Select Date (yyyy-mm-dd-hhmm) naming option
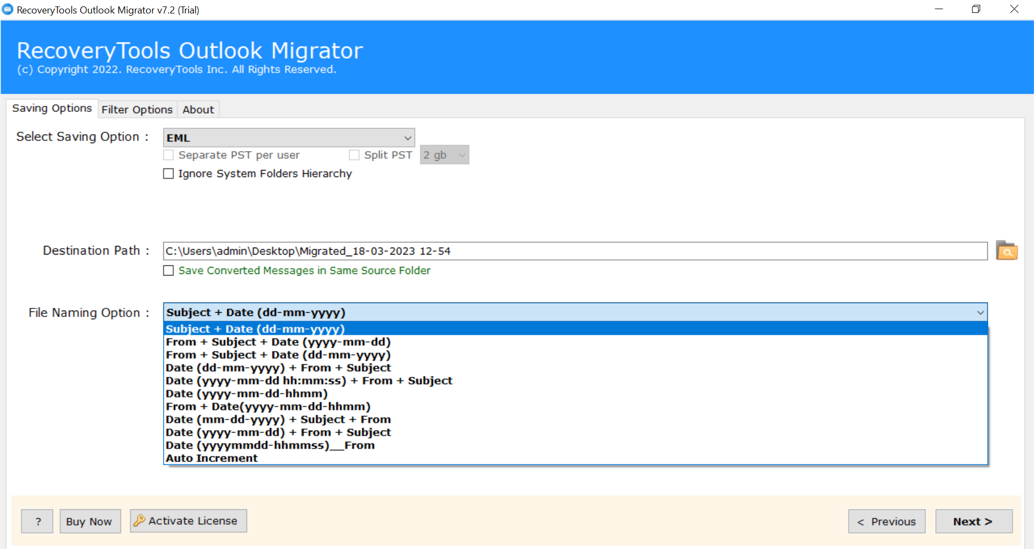Image resolution: width=1034 pixels, height=549 pixels. point(575,393)
